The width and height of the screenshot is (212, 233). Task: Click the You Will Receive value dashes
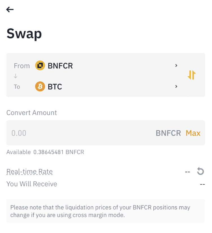coord(202,184)
